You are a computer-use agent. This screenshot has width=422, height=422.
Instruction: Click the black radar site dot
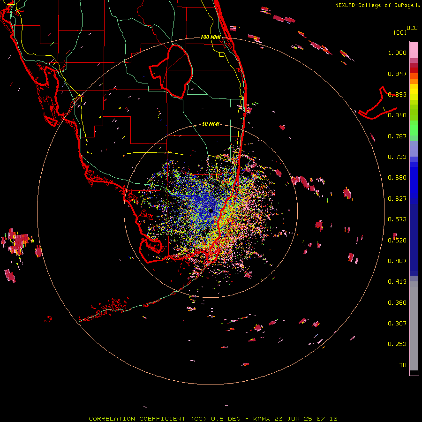pos(211,211)
